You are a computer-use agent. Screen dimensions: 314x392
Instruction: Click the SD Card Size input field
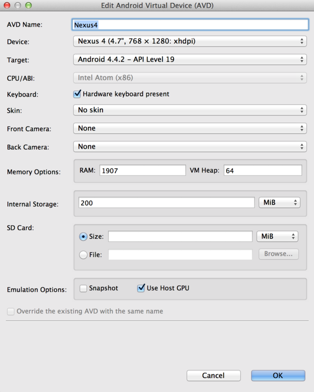(x=180, y=237)
